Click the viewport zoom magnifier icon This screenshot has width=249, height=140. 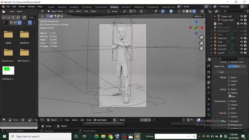(202, 37)
